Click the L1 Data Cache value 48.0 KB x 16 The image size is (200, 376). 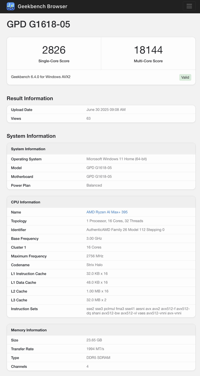[x=97, y=282]
